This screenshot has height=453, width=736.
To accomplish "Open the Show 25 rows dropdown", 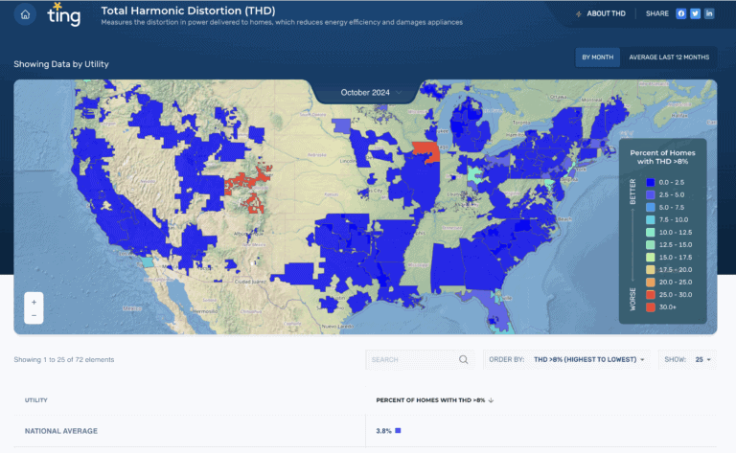I will click(x=688, y=360).
